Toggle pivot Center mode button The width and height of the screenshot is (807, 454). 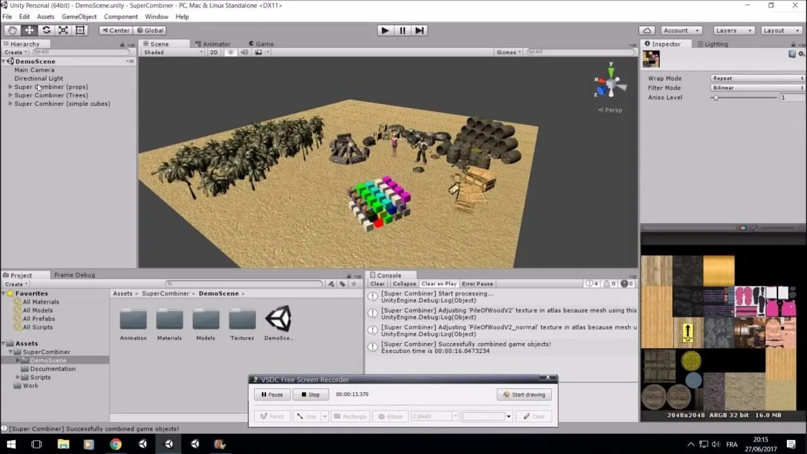point(115,30)
